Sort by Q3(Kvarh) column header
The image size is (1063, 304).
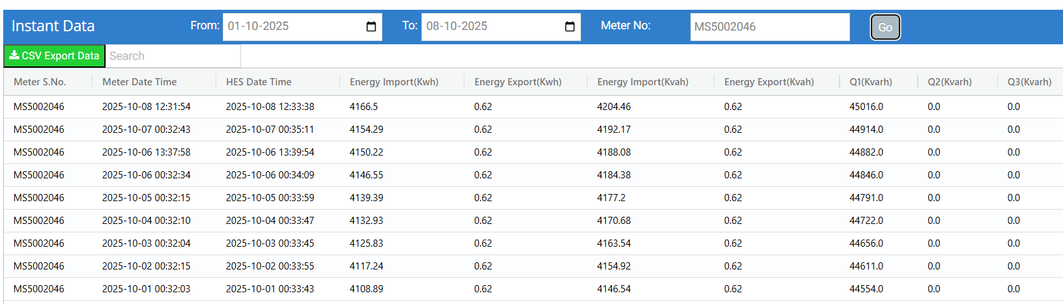(1029, 82)
